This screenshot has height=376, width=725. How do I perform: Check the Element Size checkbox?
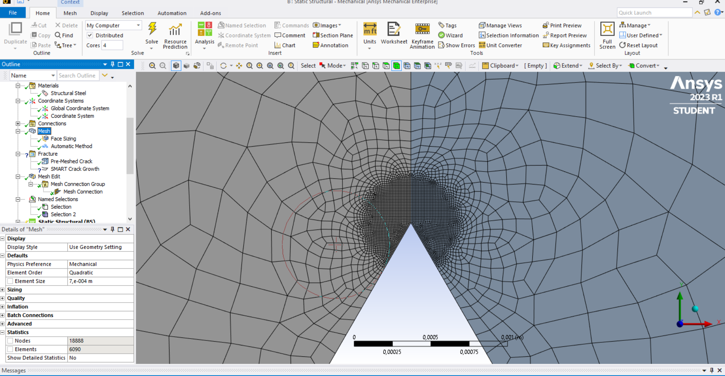point(11,281)
